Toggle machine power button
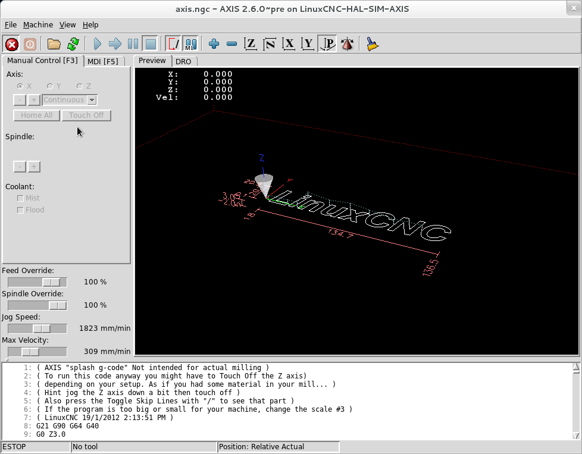Screen dimensions: 582x454 click(x=30, y=44)
